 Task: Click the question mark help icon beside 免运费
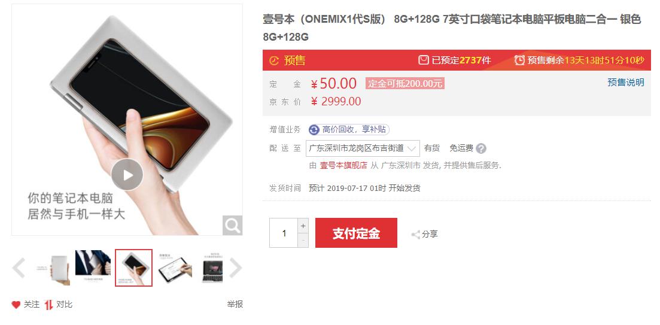[481, 148]
